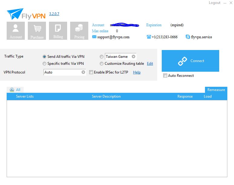Click Logout at top right
The height and width of the screenshot is (185, 234).
[x=214, y=3]
